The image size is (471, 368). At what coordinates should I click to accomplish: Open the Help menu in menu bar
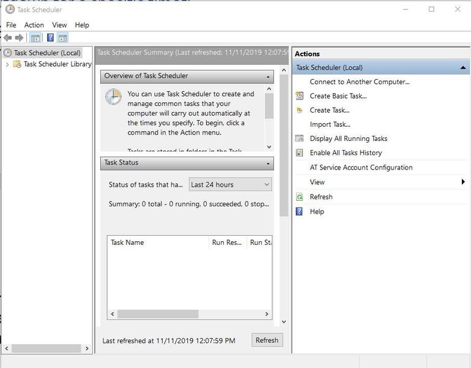coord(82,25)
